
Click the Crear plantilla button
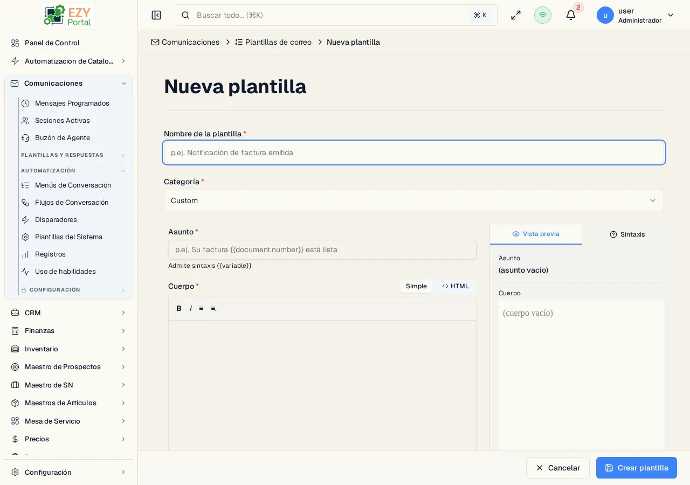637,468
